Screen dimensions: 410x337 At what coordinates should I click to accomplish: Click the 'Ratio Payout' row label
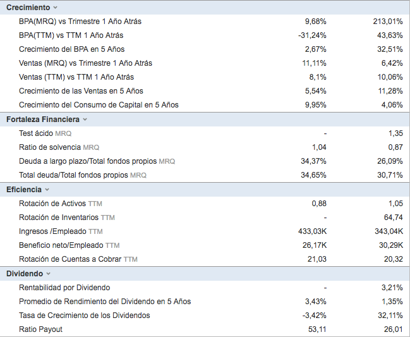(x=40, y=329)
